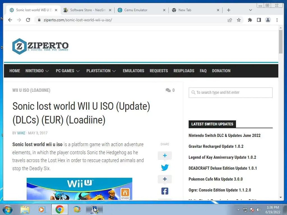Click the page scrollbar thumb
Viewport: 287px width, 215px height.
pyautogui.click(x=281, y=42)
